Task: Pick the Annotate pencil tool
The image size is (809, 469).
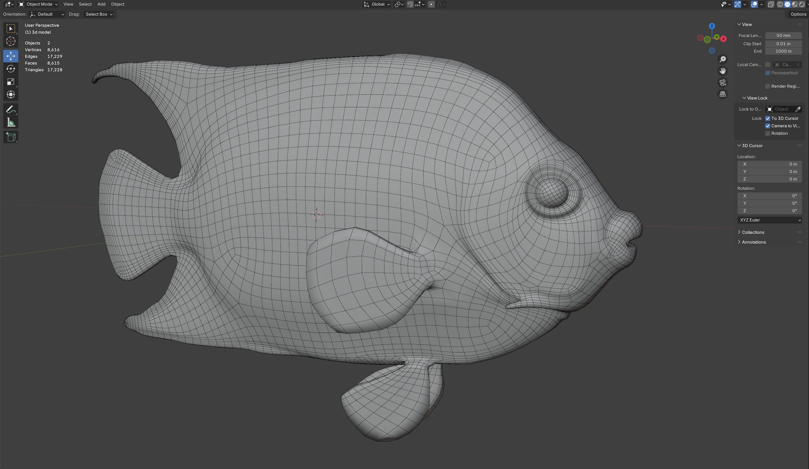Action: point(11,109)
